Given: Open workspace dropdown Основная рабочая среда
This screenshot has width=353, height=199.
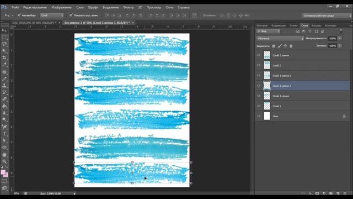Looking at the screenshot, I should click(x=327, y=15).
